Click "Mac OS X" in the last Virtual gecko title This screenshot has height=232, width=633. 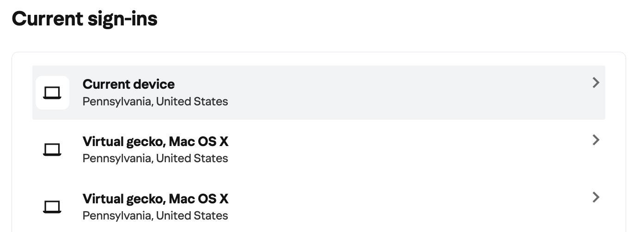point(199,199)
